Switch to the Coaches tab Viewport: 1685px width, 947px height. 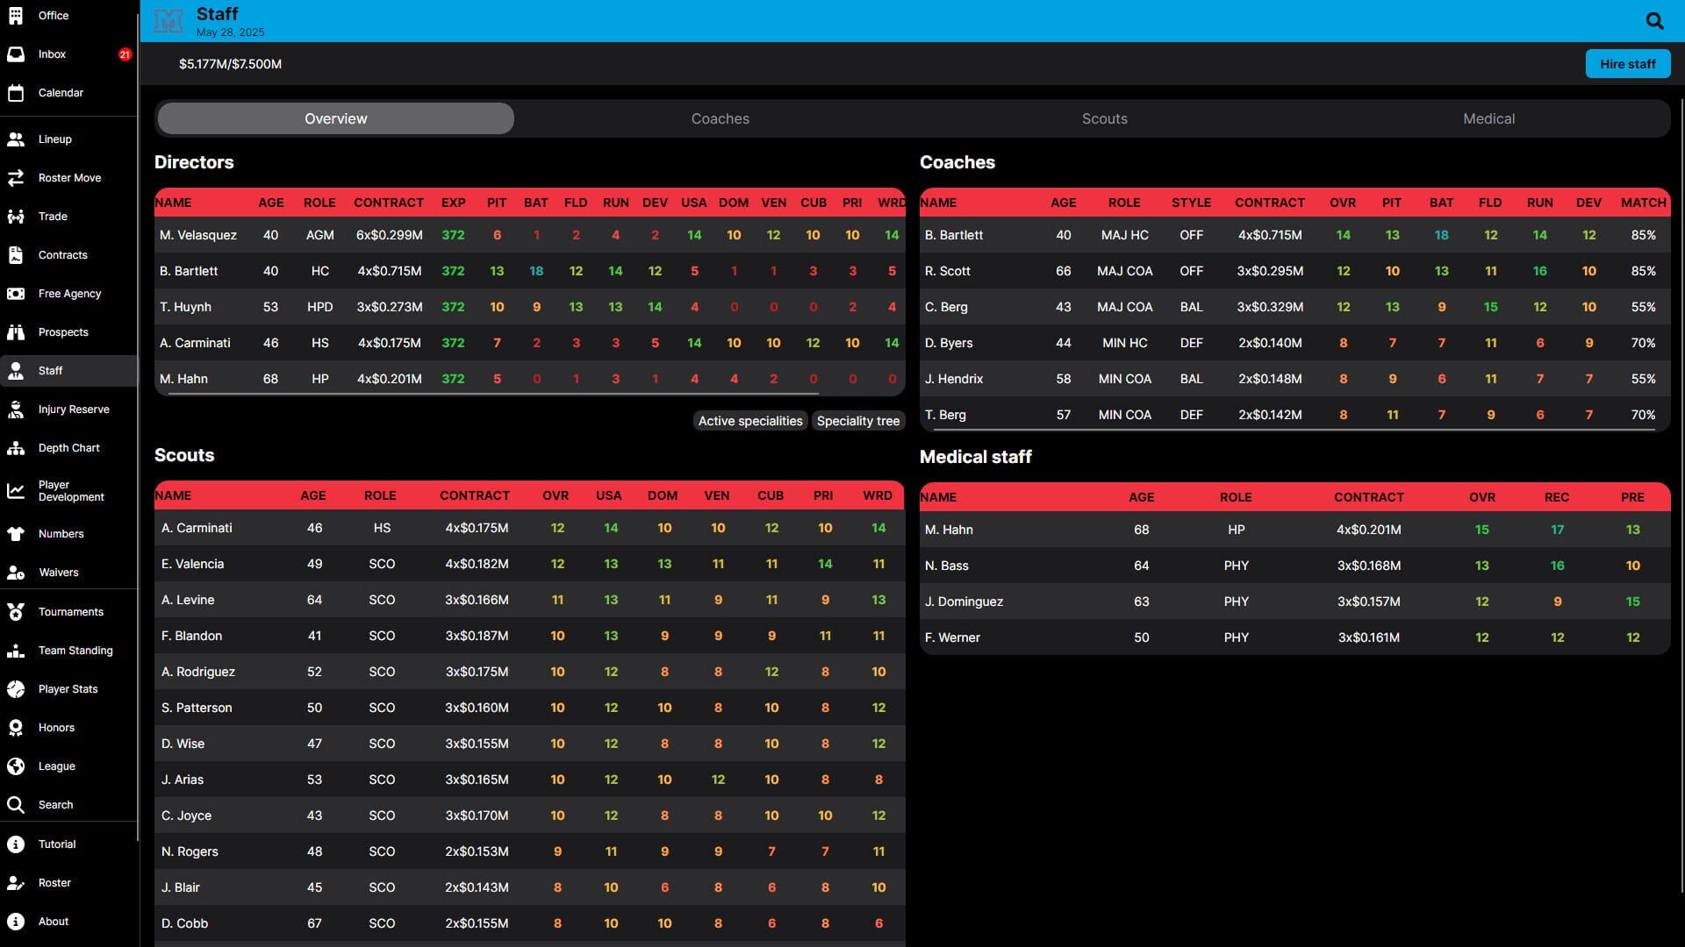click(720, 118)
